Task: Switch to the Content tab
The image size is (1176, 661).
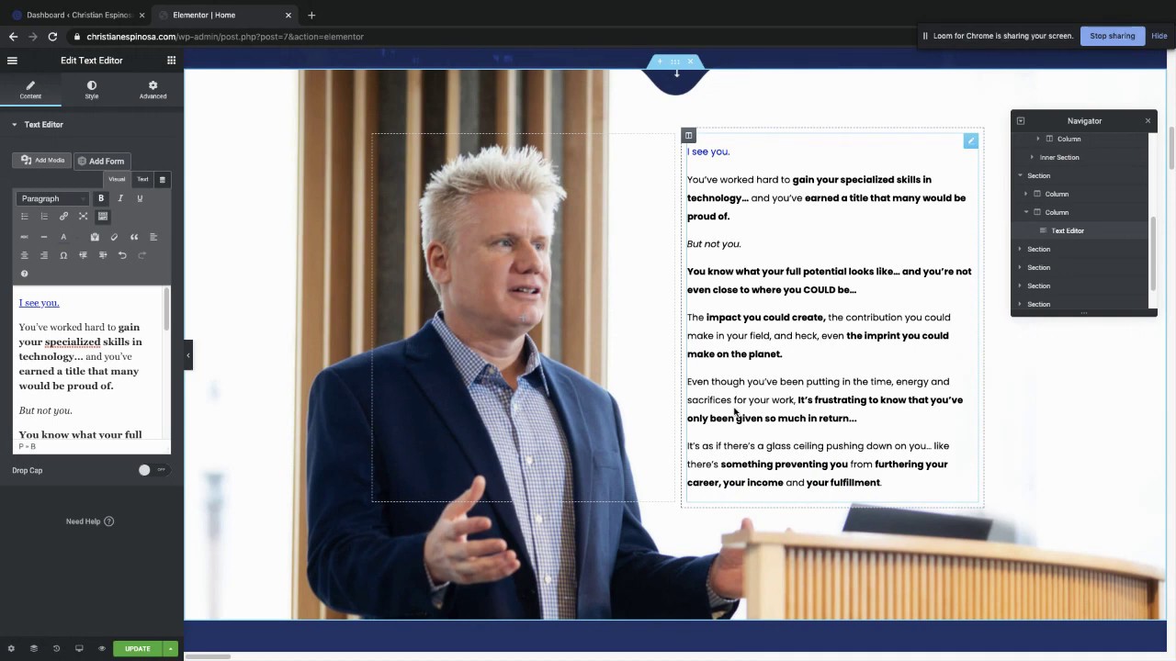Action: pyautogui.click(x=30, y=89)
